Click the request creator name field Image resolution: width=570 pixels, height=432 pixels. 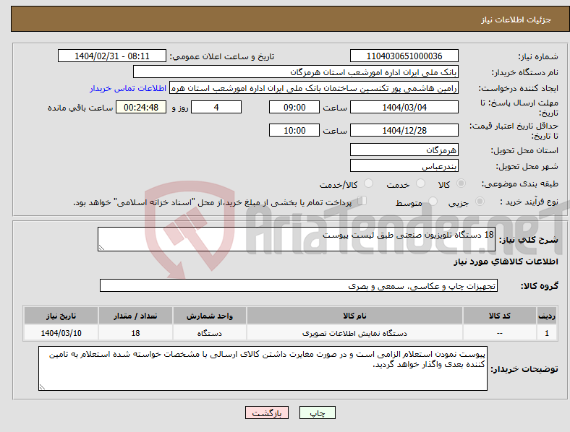(314, 88)
